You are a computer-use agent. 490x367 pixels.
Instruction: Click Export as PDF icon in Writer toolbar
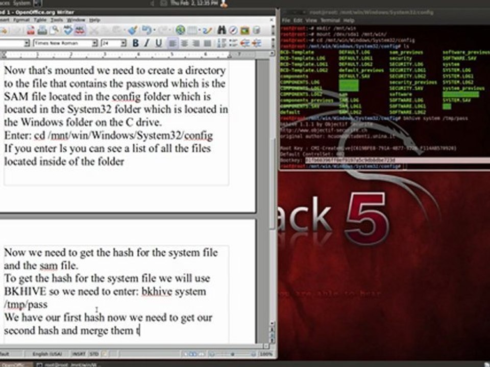[x=31, y=30]
